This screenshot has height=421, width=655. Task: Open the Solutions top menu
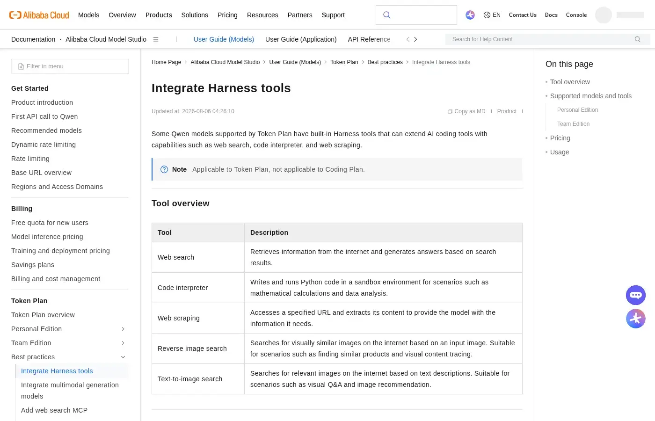[195, 15]
